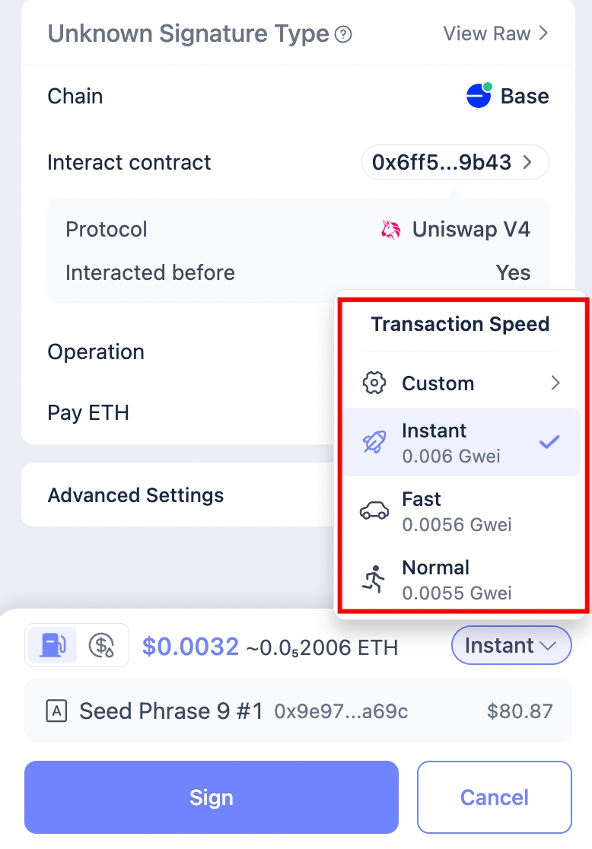Open the View Raw link
Screen dimensions: 592x849
495,33
